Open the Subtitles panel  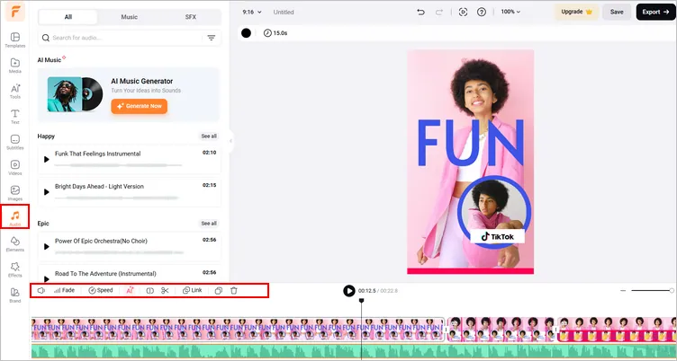click(15, 142)
